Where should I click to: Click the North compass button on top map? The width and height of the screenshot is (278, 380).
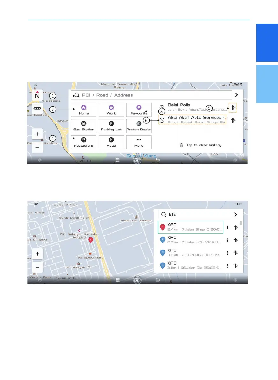pos(37,95)
